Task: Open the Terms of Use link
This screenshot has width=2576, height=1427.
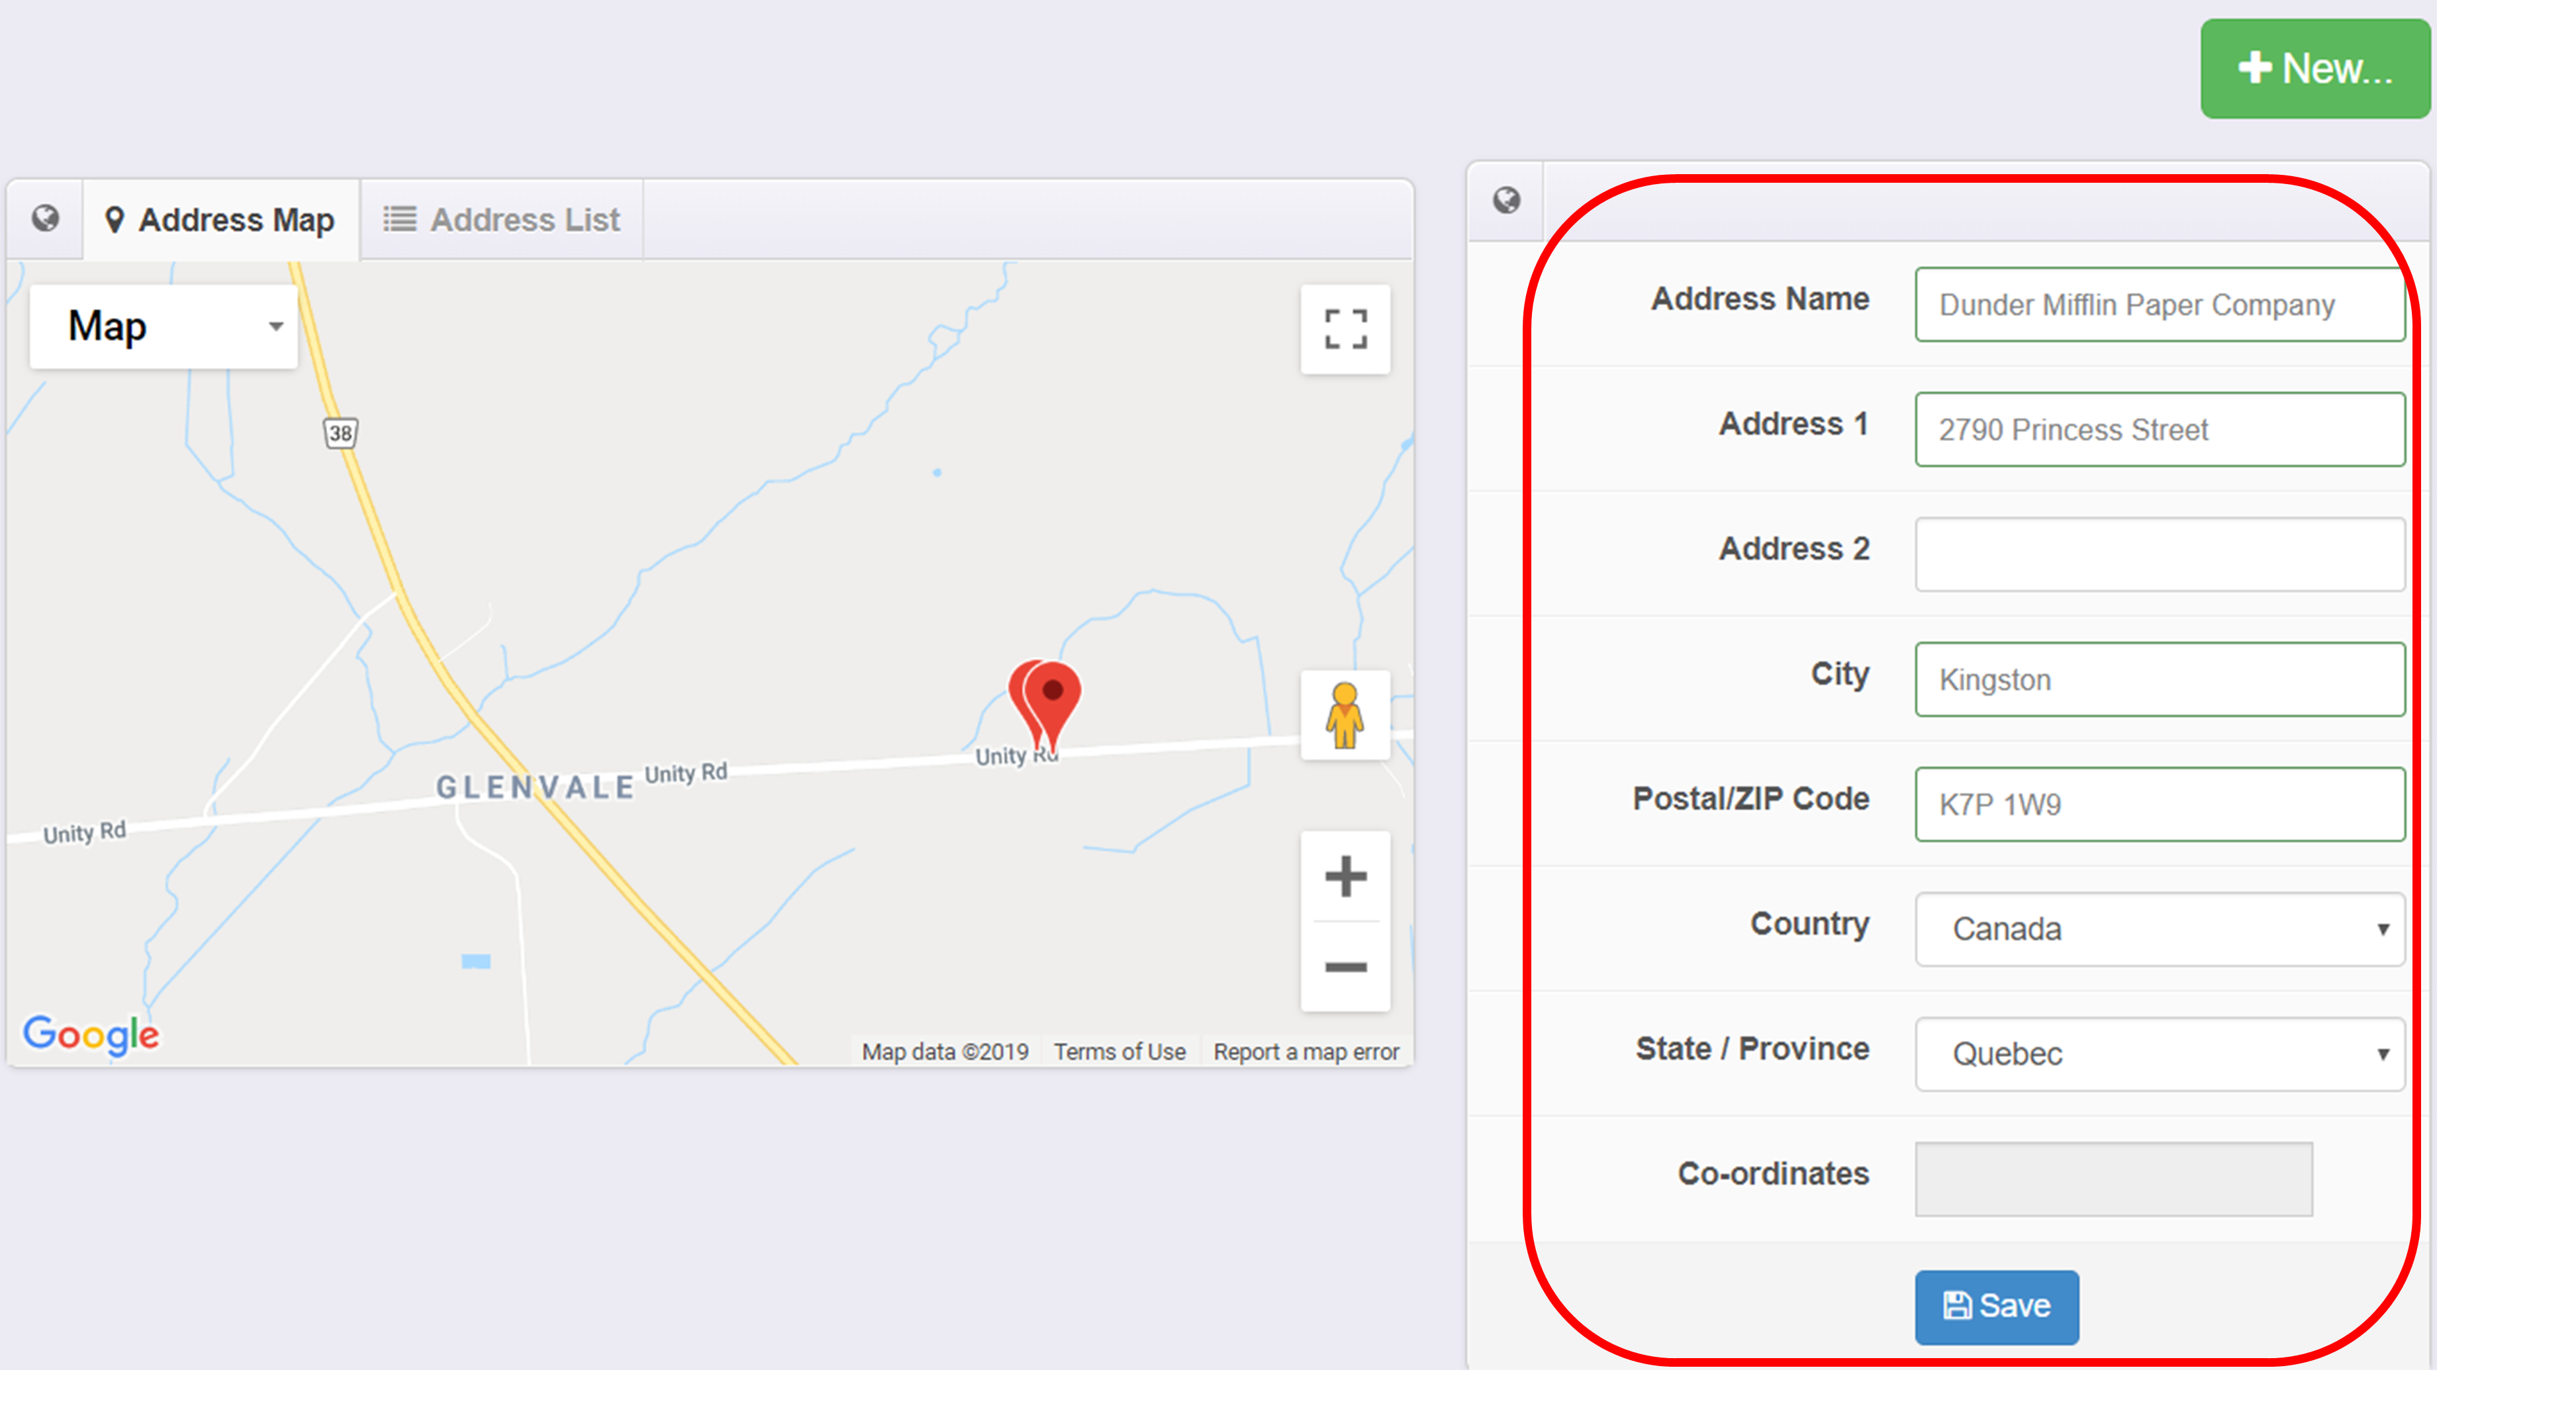Action: click(1119, 1052)
